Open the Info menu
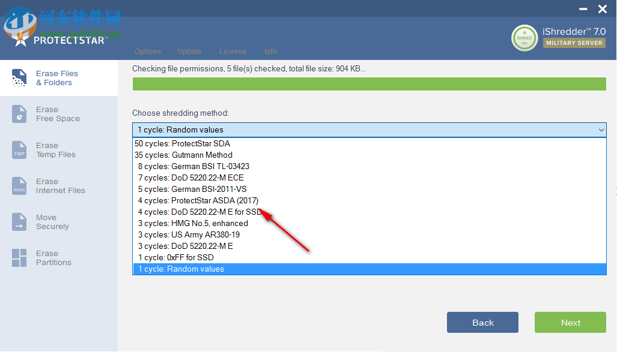Image resolution: width=617 pixels, height=352 pixels. pyautogui.click(x=270, y=52)
